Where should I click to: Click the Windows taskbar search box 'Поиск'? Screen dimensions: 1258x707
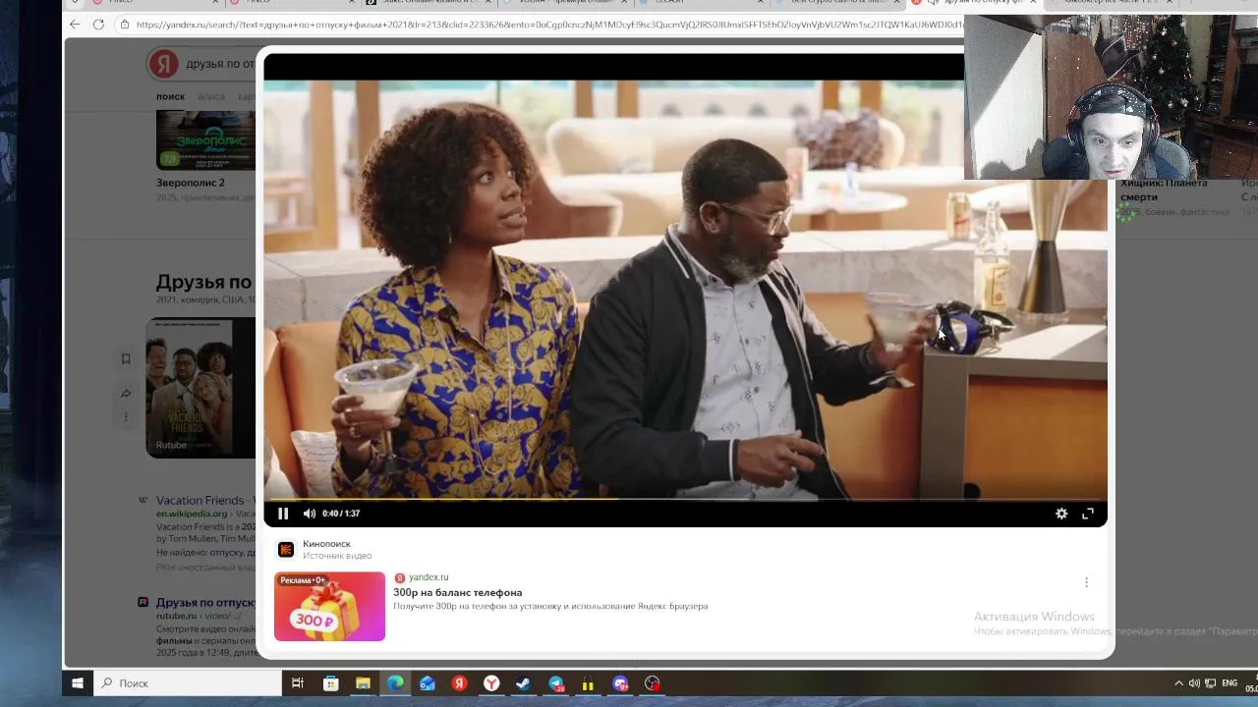[187, 683]
